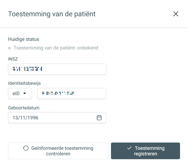Image resolution: width=188 pixels, height=164 pixels.
Task: Close the Toestemming van de patiënt dialog
Action: (x=176, y=14)
